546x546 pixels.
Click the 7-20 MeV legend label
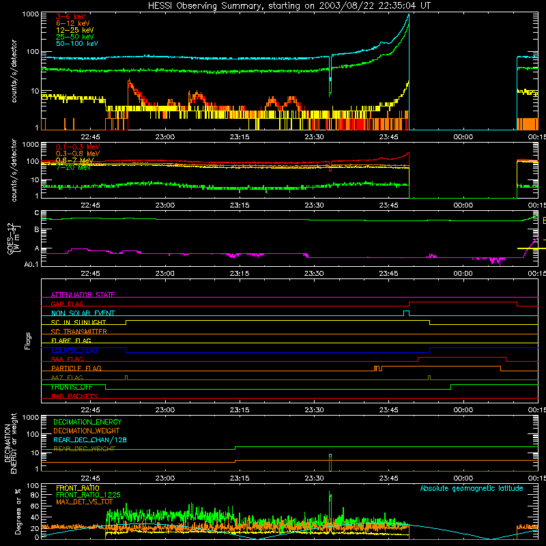point(73,167)
